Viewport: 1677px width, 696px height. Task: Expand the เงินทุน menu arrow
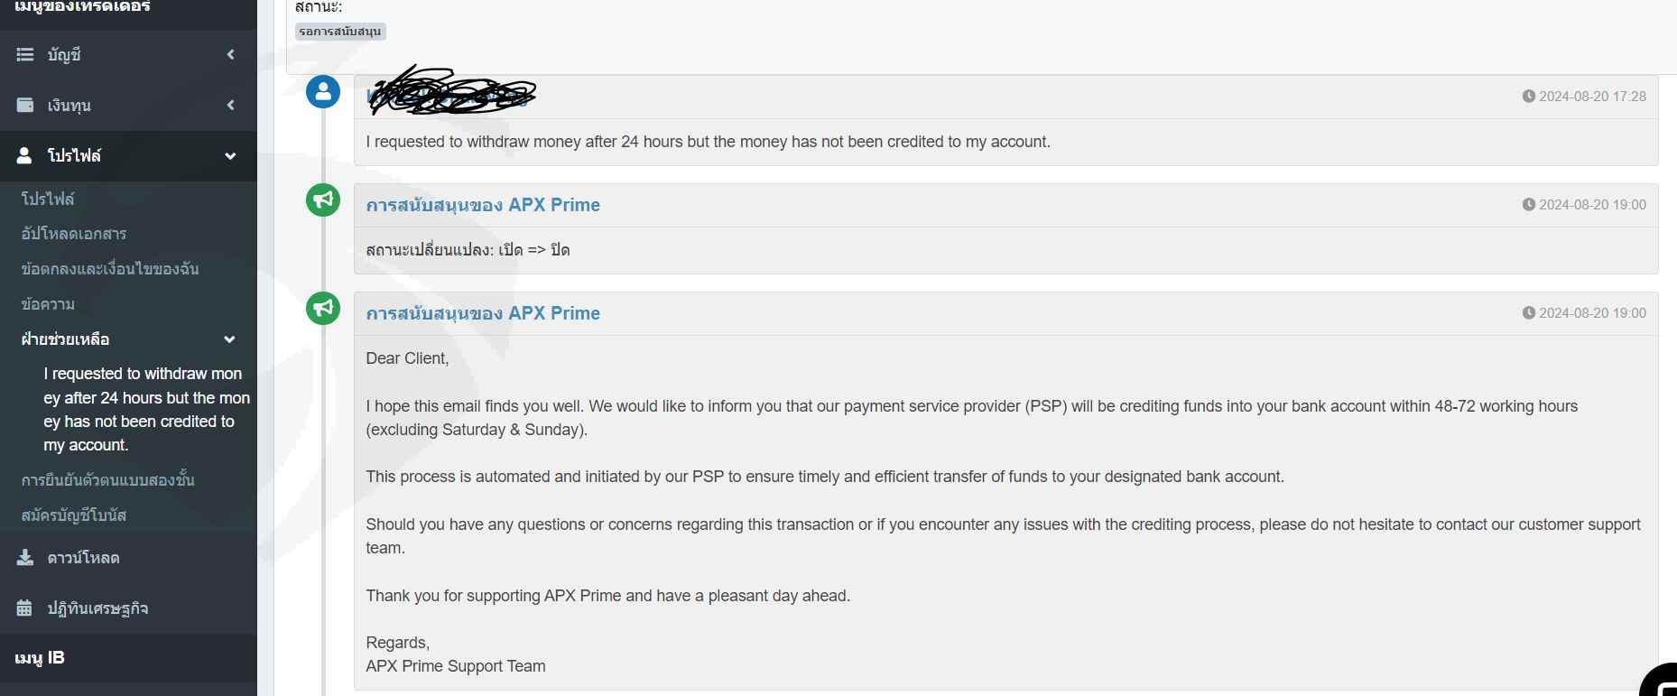[x=230, y=106]
